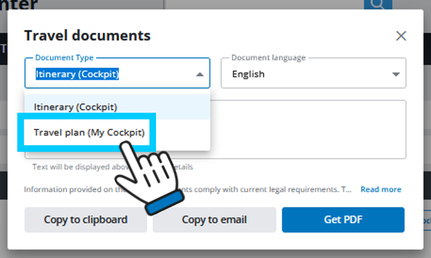Click the Travel documents heading
Image resolution: width=431 pixels, height=258 pixels.
[87, 36]
